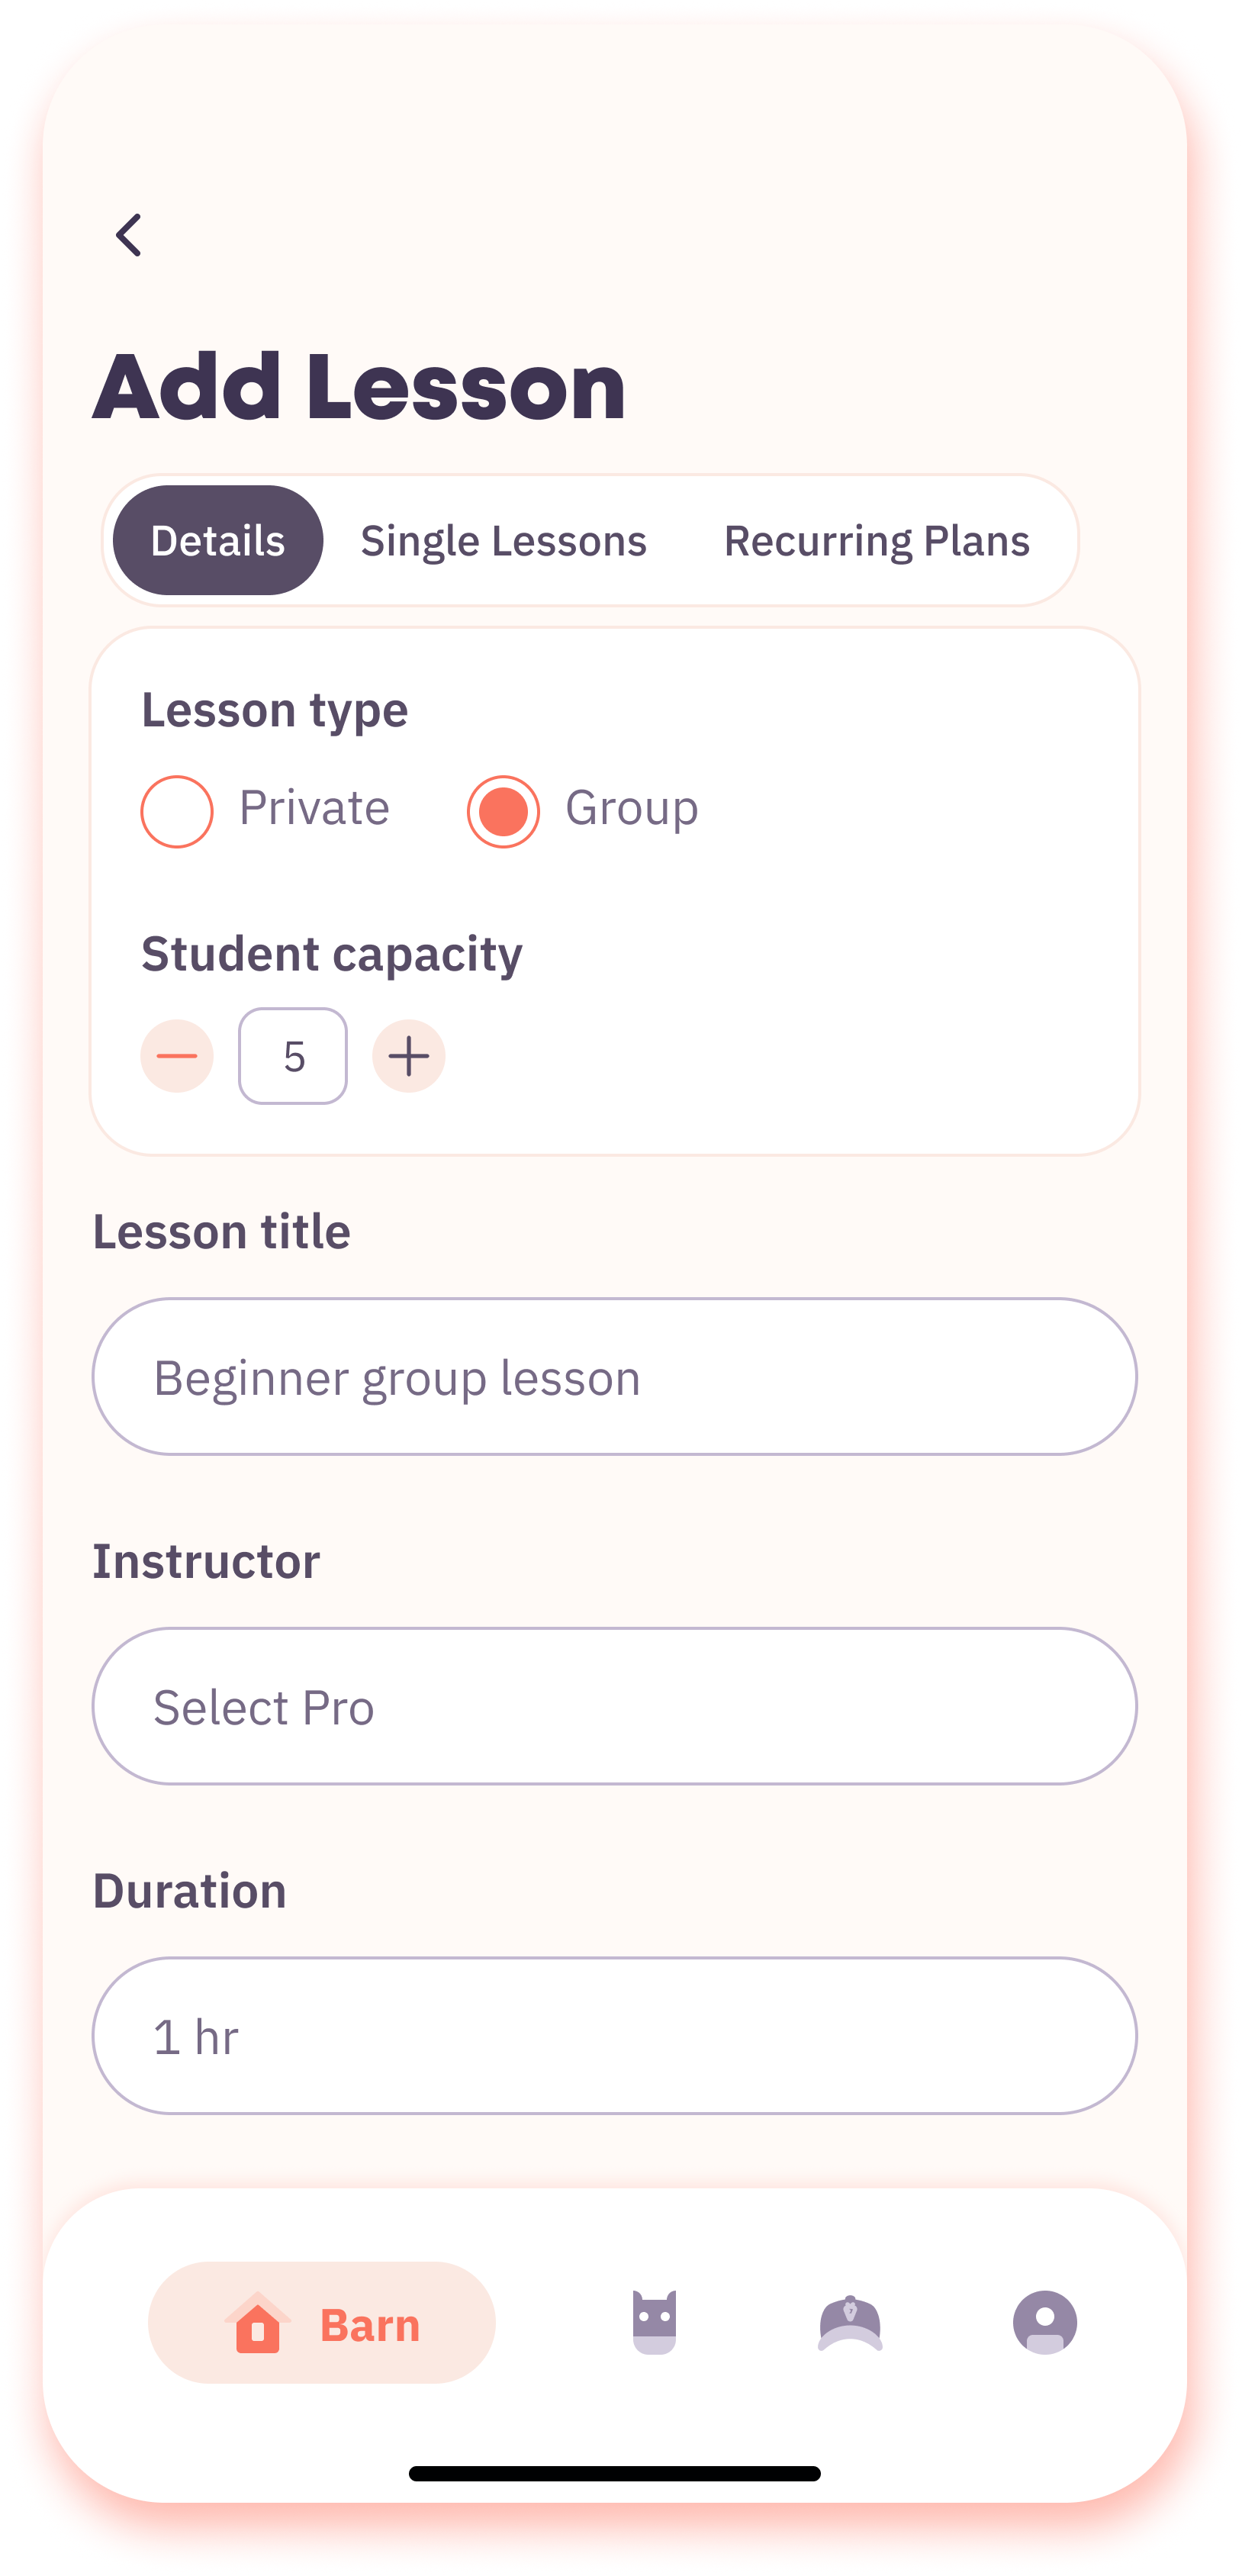This screenshot has width=1242, height=2576.
Task: Tap the Group label text
Action: (632, 807)
